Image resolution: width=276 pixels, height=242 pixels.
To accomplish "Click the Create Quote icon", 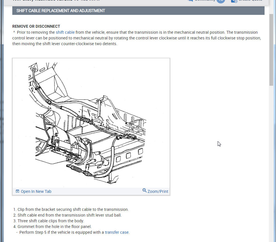I will [x=234, y=1].
